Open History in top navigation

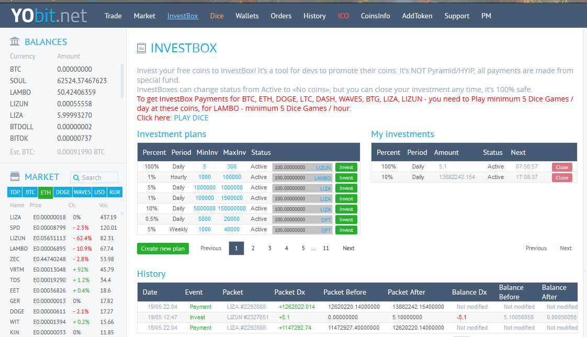tap(314, 16)
